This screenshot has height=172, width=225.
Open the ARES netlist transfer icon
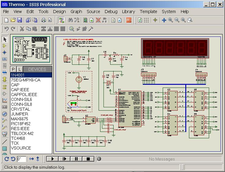coord(129,20)
